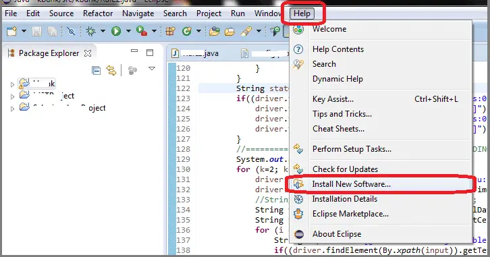
Task: Open the Source menu
Action: [x=61, y=13]
